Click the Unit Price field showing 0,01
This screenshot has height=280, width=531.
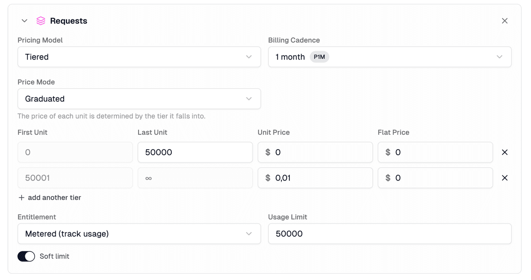(x=315, y=178)
